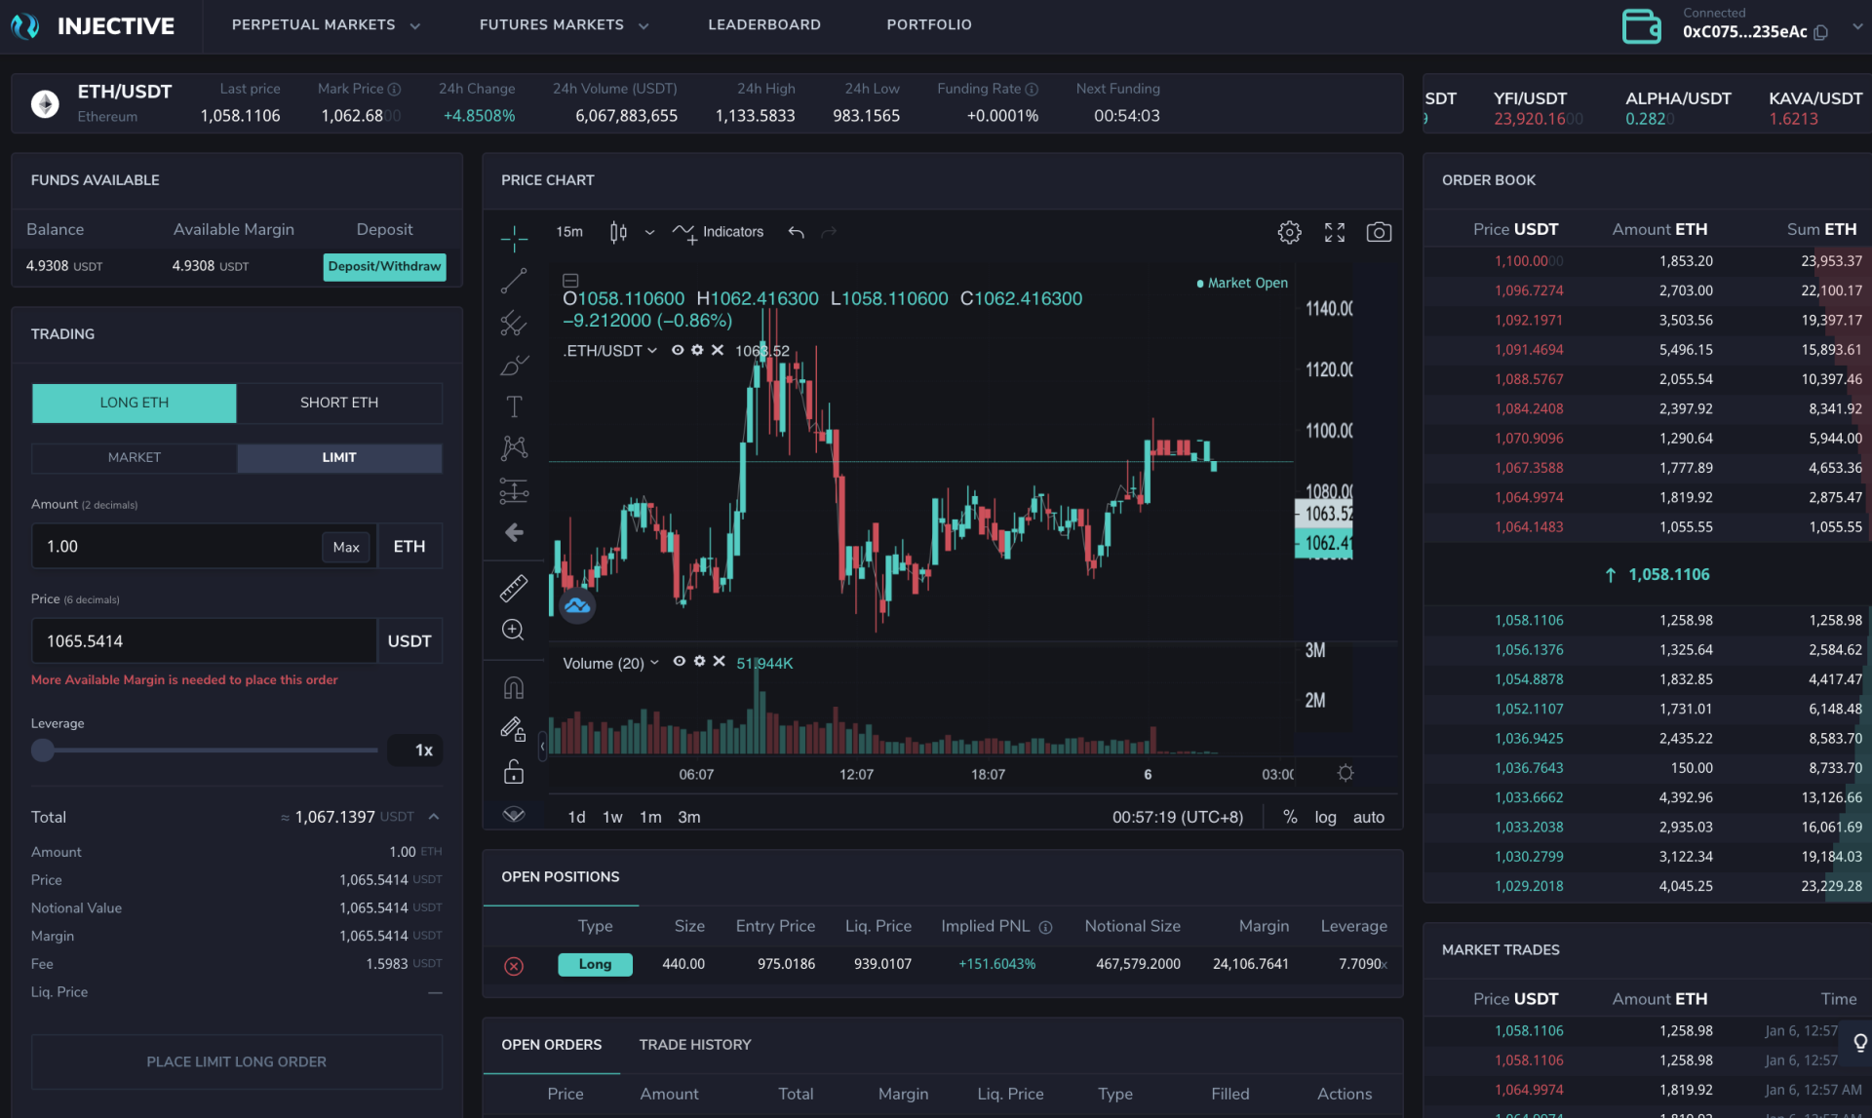Click the zoom in magnifier tool
This screenshot has height=1118, width=1872.
tap(514, 631)
